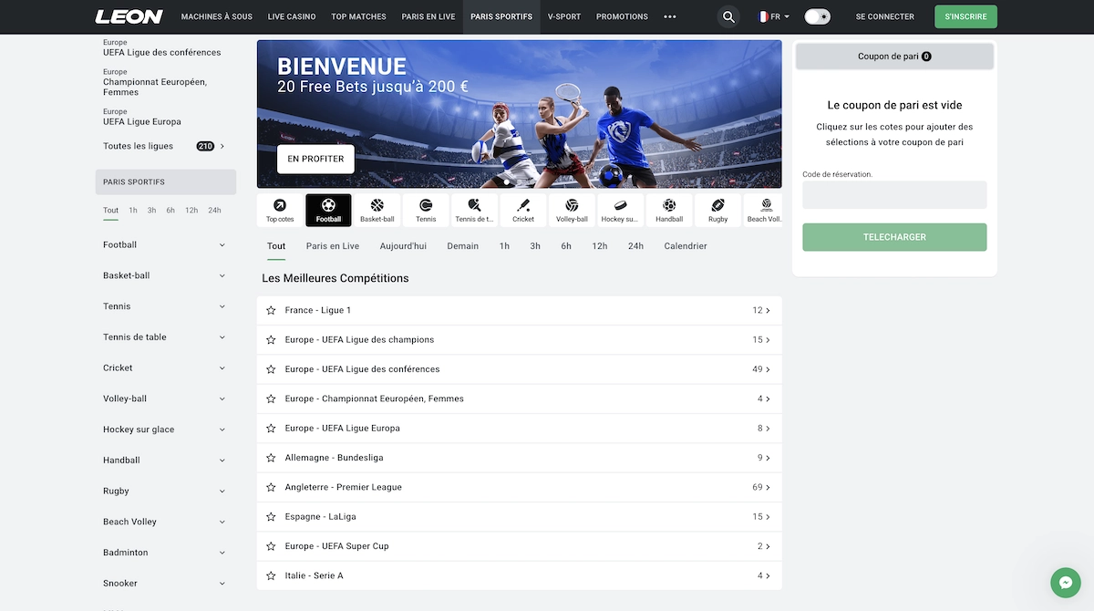
Task: Click EN PROFITER on the welcome banner
Action: [315, 159]
